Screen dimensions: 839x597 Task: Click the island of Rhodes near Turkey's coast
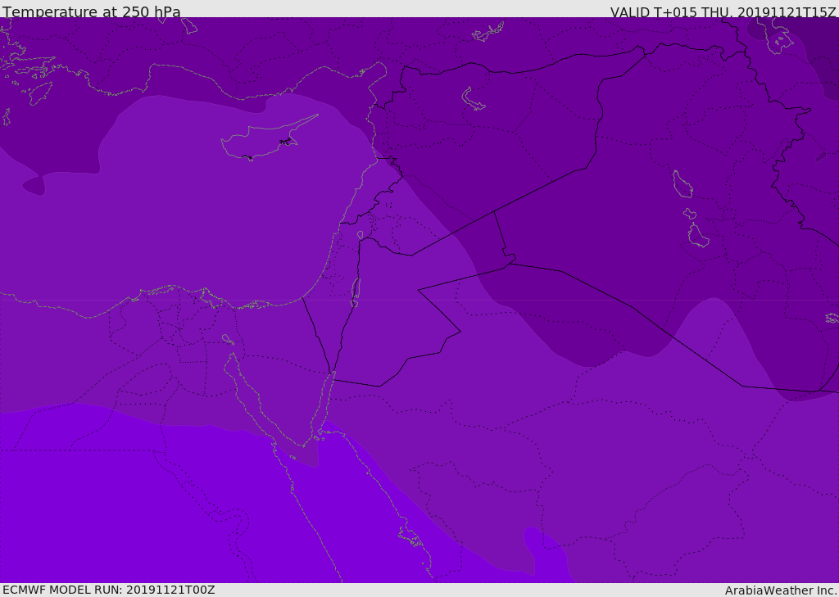(x=39, y=93)
